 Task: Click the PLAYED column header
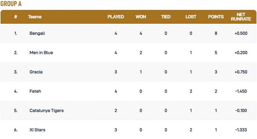coord(116,17)
